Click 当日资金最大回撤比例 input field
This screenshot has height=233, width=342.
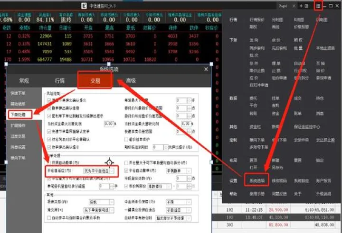(109, 124)
